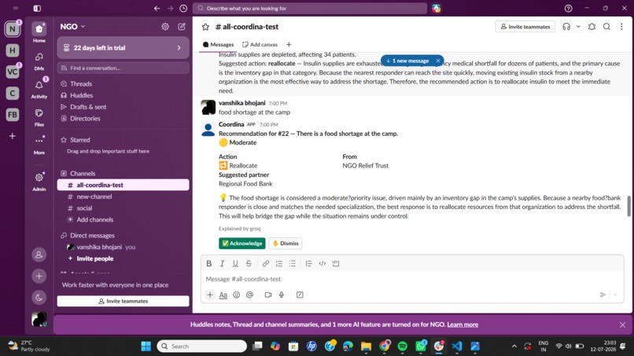This screenshot has width=634, height=356.
Task: Expand the Starred section
Action: [80, 140]
